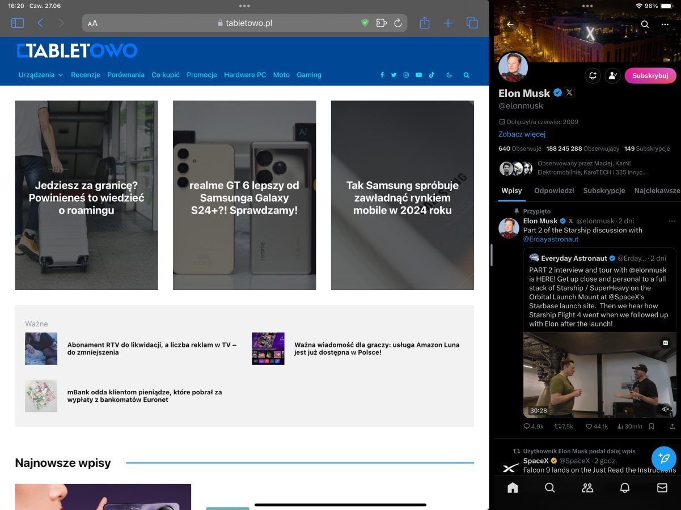Open X Search tab
This screenshot has width=681, height=510.
pyautogui.click(x=549, y=488)
